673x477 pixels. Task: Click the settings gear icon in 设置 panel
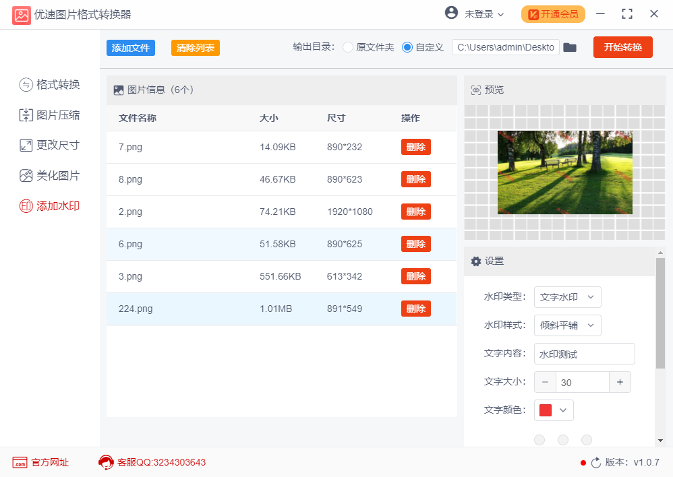click(x=476, y=261)
